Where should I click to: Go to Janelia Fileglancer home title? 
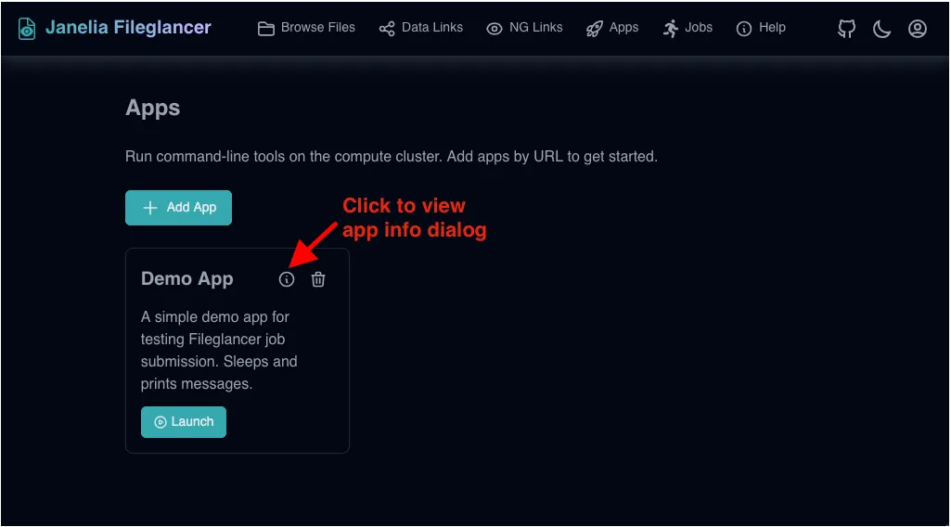click(128, 27)
